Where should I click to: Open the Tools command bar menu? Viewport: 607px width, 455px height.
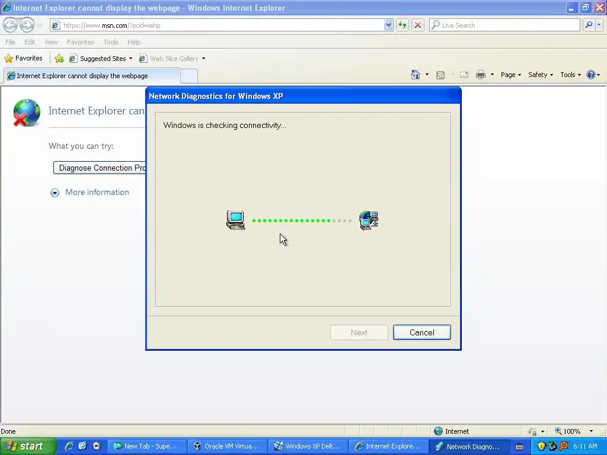pos(570,75)
